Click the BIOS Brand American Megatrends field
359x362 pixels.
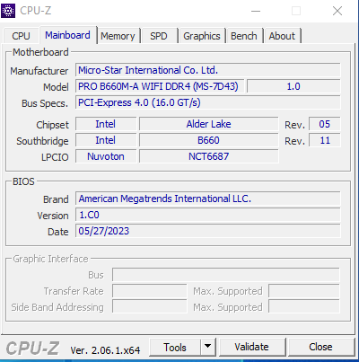(x=207, y=199)
